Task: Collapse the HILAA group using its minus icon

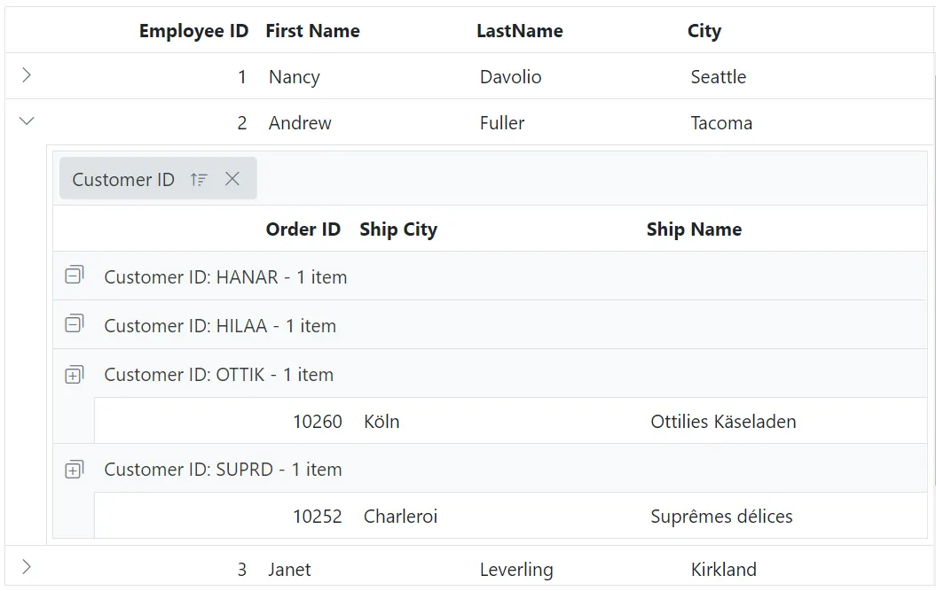Action: coord(75,325)
